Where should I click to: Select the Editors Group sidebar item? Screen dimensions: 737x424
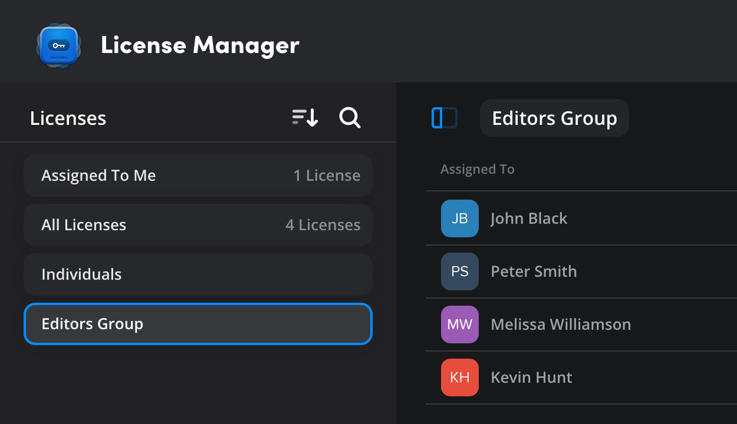(x=198, y=324)
